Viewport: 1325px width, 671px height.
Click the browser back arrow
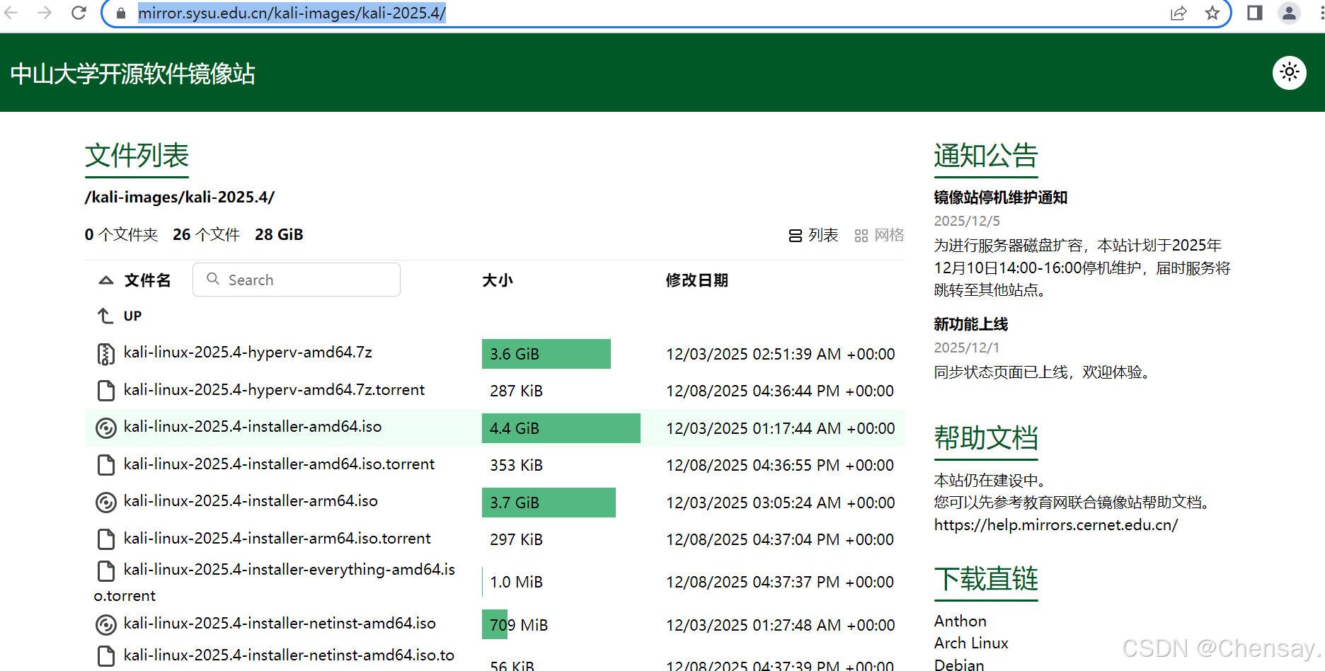tap(11, 13)
